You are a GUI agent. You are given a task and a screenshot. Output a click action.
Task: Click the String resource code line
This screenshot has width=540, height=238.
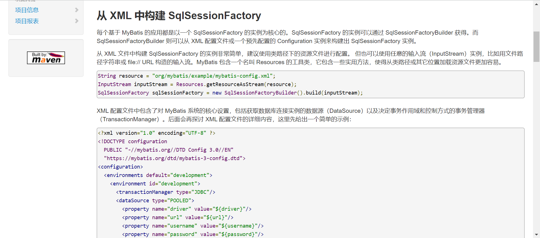(x=186, y=76)
